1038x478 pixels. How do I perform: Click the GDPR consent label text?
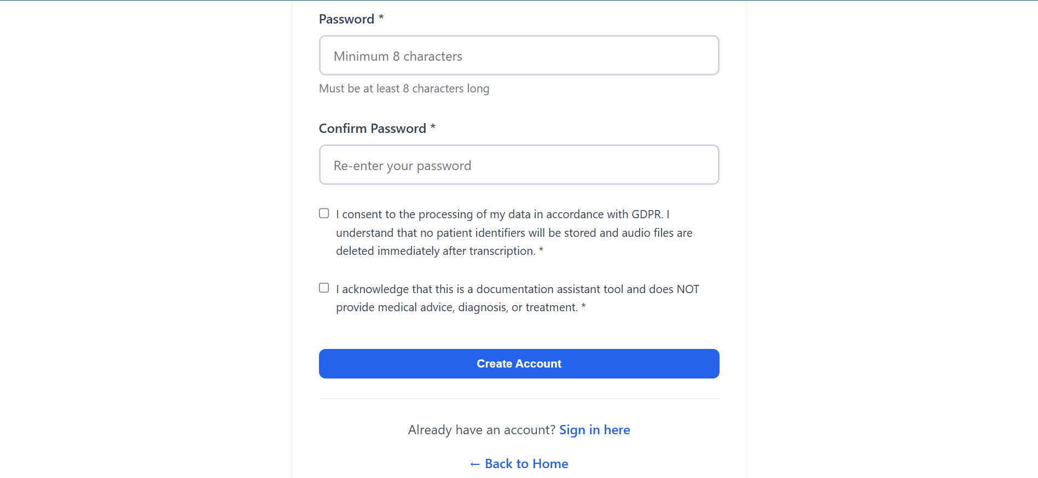coord(513,232)
